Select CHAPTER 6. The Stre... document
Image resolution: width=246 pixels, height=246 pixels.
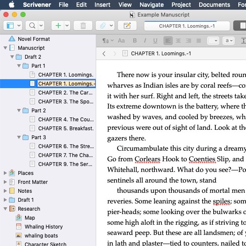pos(66,146)
